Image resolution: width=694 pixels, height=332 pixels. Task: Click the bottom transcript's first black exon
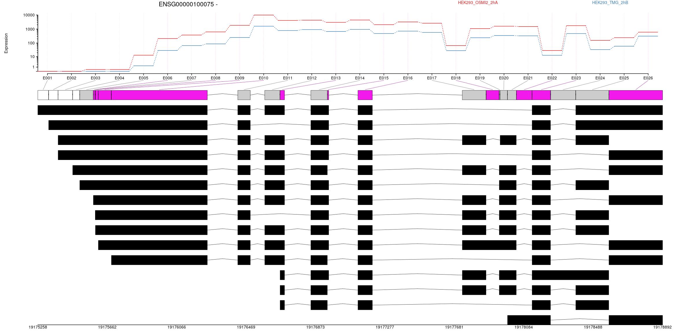[529, 320]
